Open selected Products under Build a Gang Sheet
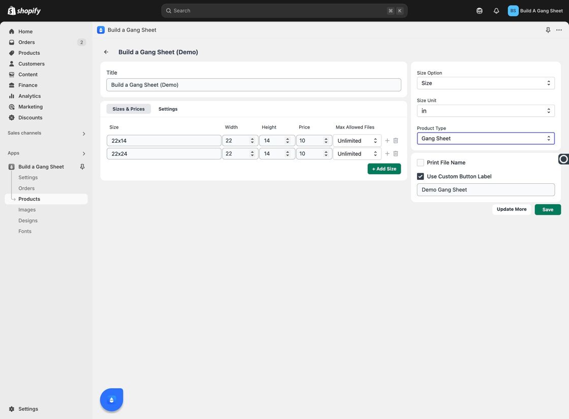 point(46,199)
